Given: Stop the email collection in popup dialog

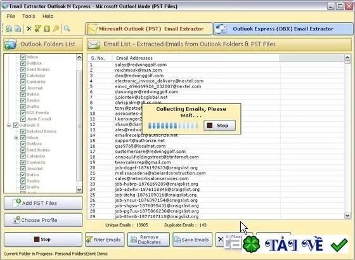Looking at the screenshot, I should pyautogui.click(x=219, y=126).
